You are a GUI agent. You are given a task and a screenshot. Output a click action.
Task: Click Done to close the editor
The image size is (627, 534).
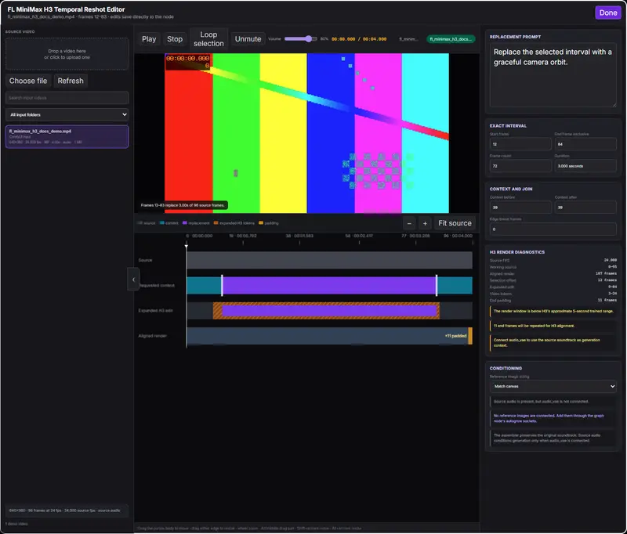point(608,13)
